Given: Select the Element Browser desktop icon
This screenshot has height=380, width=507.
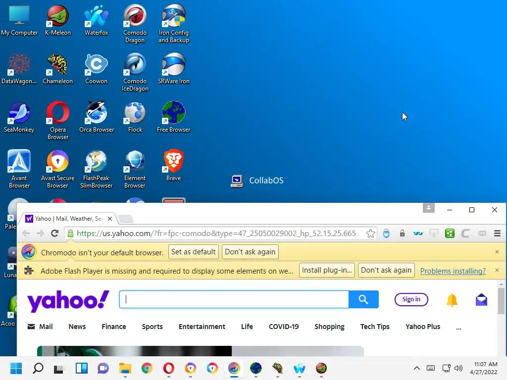Looking at the screenshot, I should click(x=135, y=169).
